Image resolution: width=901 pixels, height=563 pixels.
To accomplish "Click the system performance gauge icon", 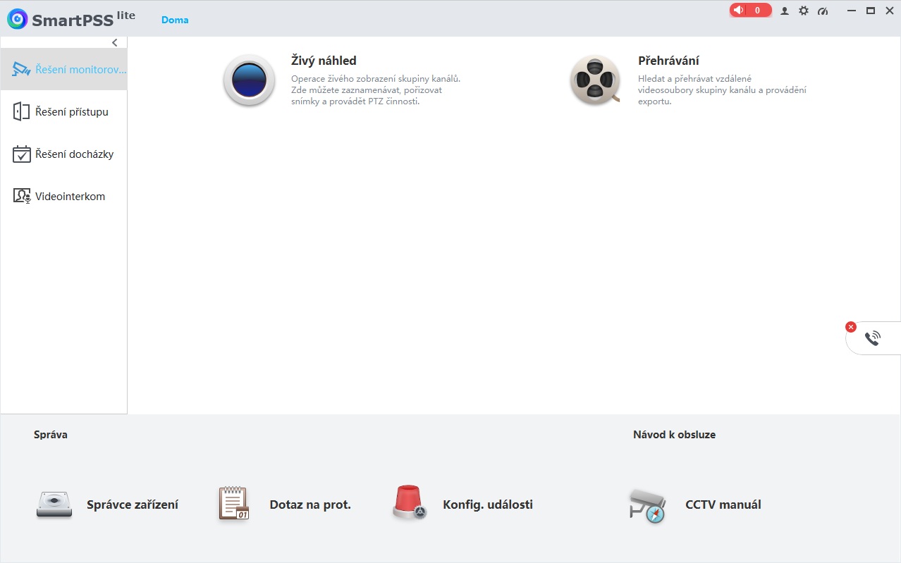I will [x=822, y=11].
